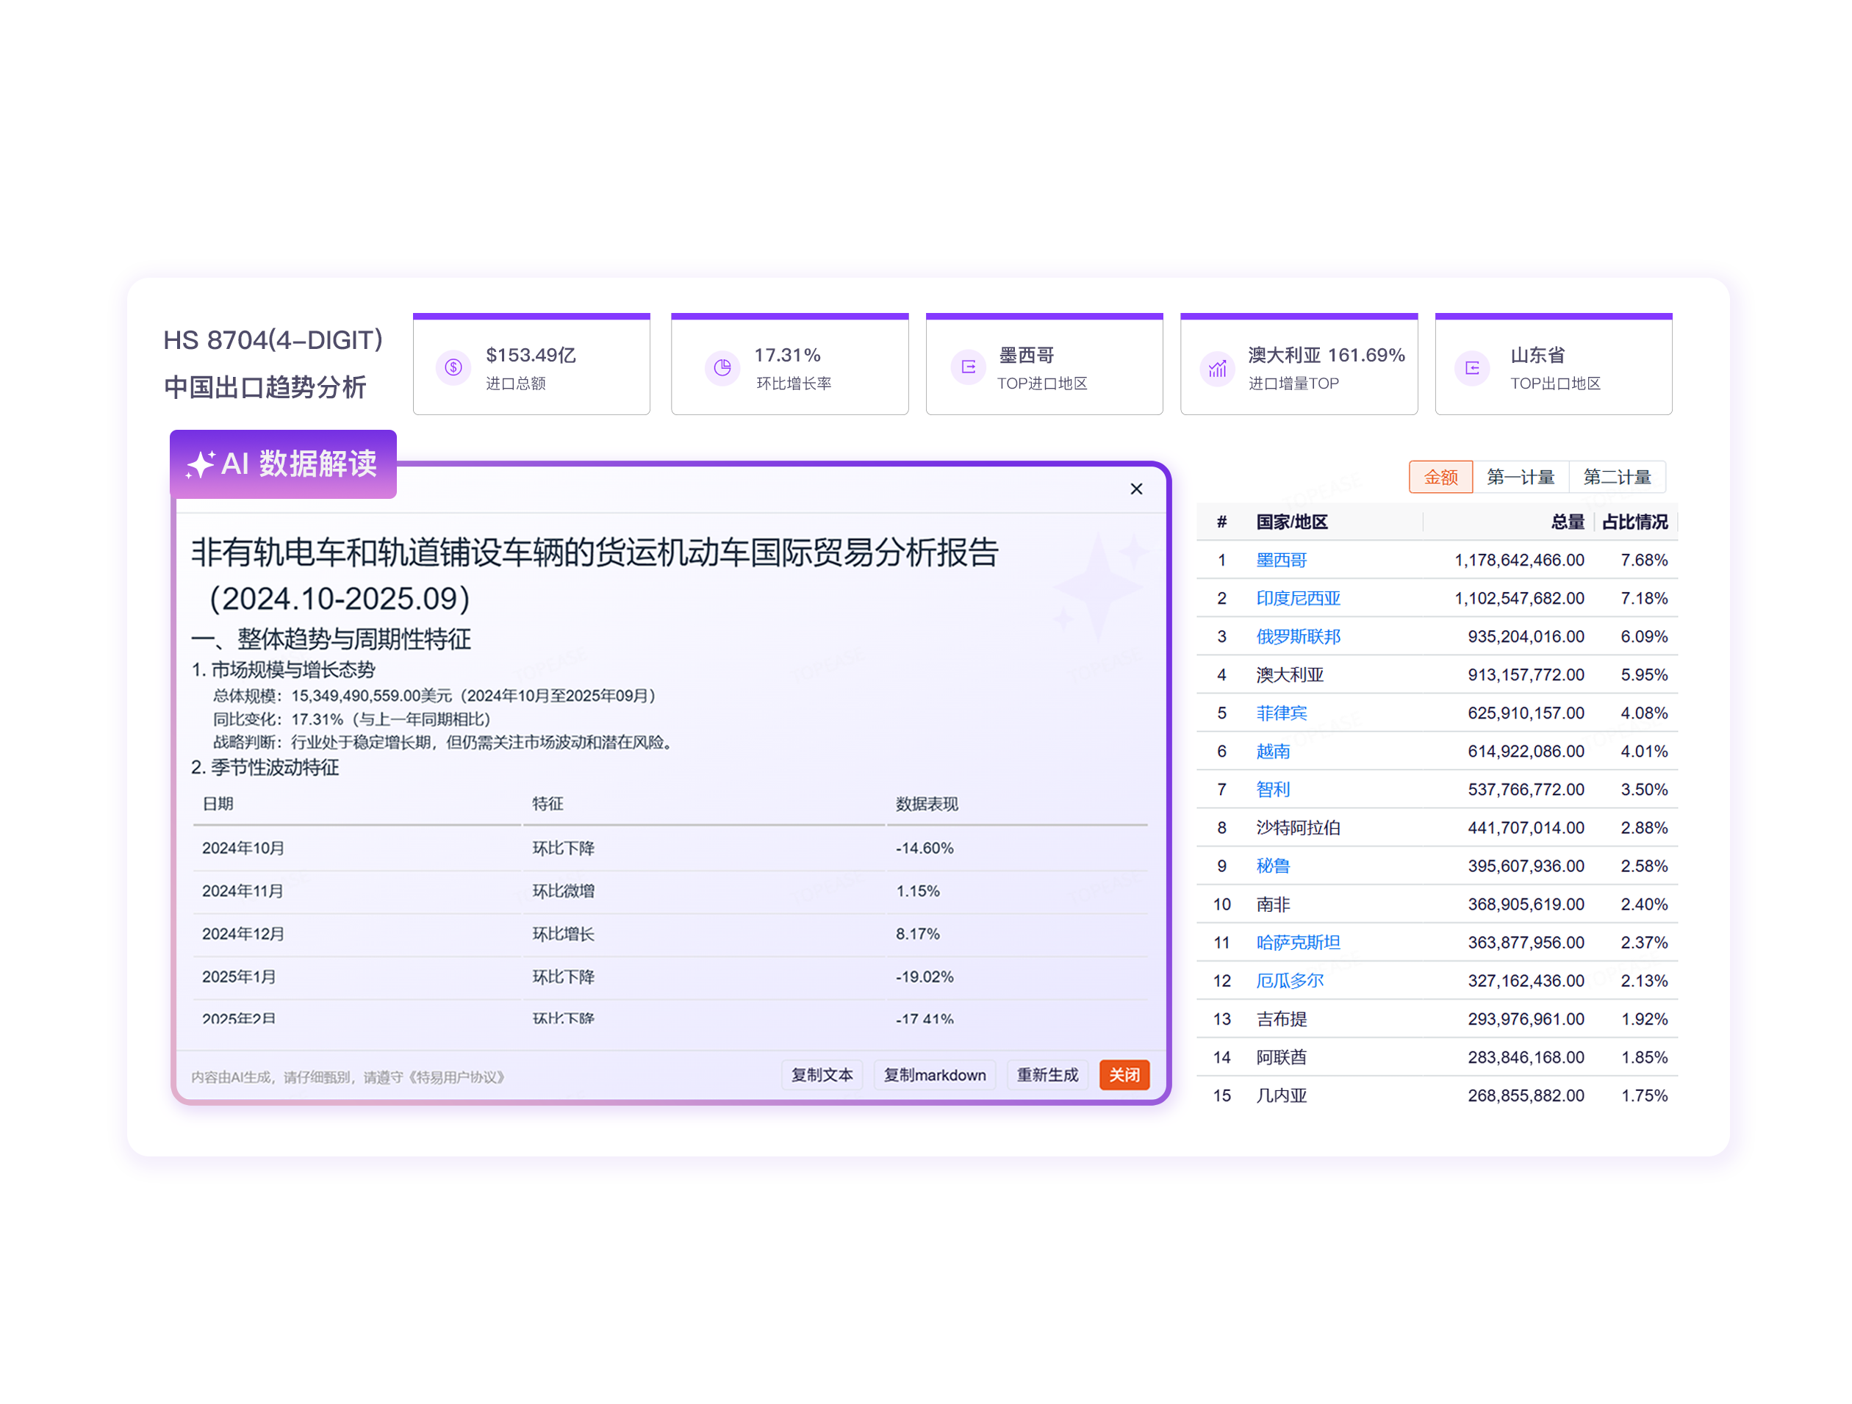The image size is (1852, 1404).
Task: Click the icon beside 山东省 export region
Action: [x=1473, y=367]
